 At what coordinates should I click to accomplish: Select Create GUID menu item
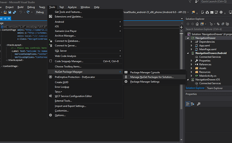click(85, 82)
